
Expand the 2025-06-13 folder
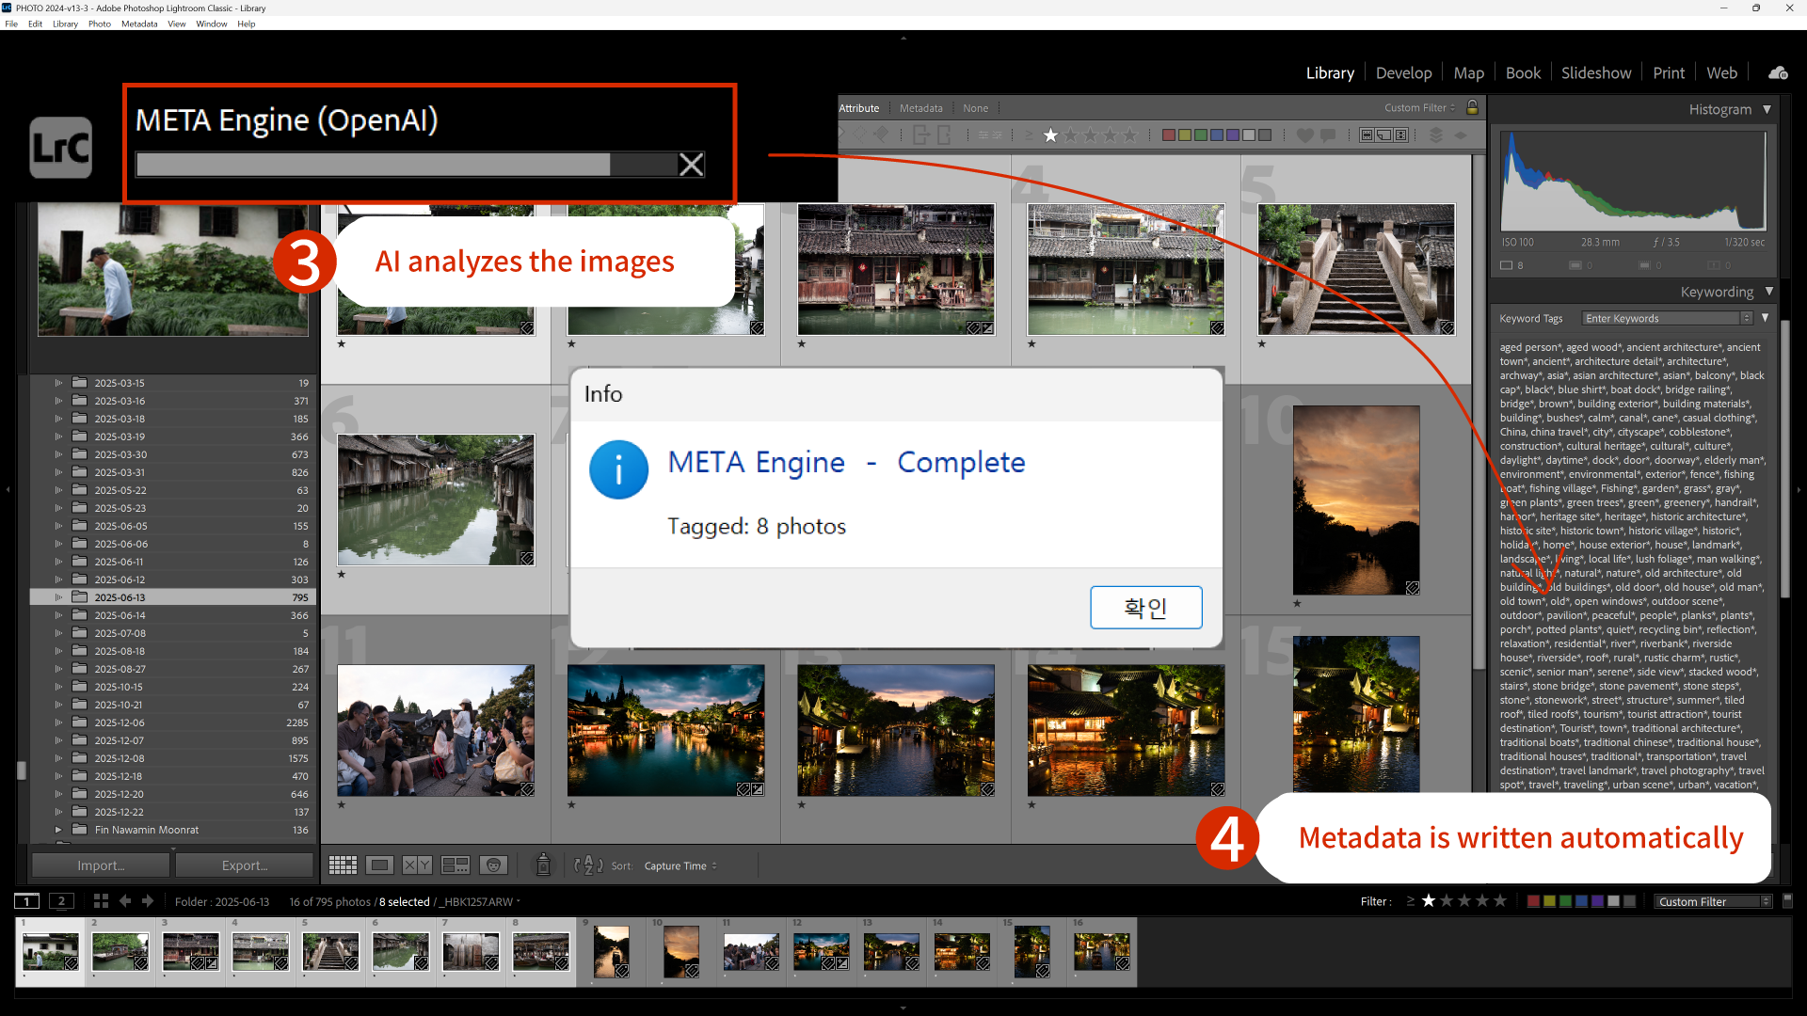tap(58, 597)
